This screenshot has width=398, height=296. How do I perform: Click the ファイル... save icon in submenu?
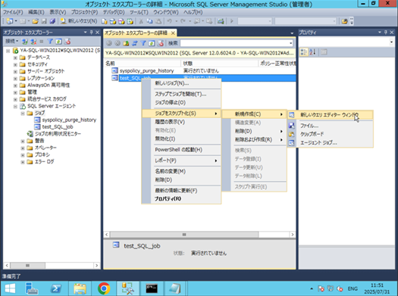point(292,126)
